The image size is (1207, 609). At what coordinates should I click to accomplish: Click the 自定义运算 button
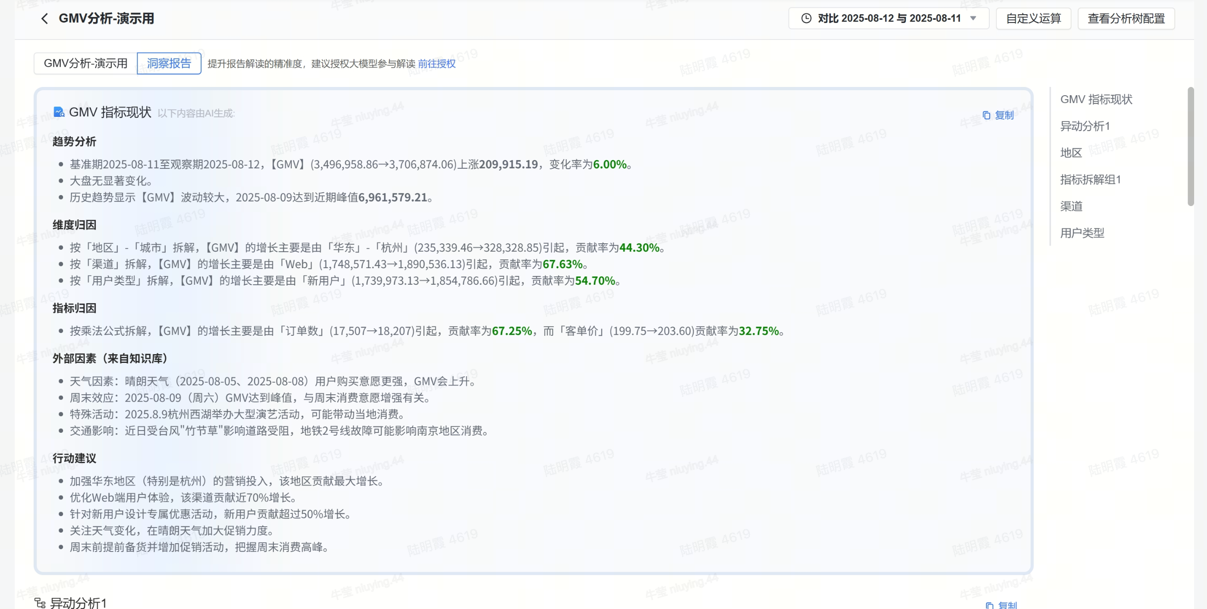[x=1033, y=18]
